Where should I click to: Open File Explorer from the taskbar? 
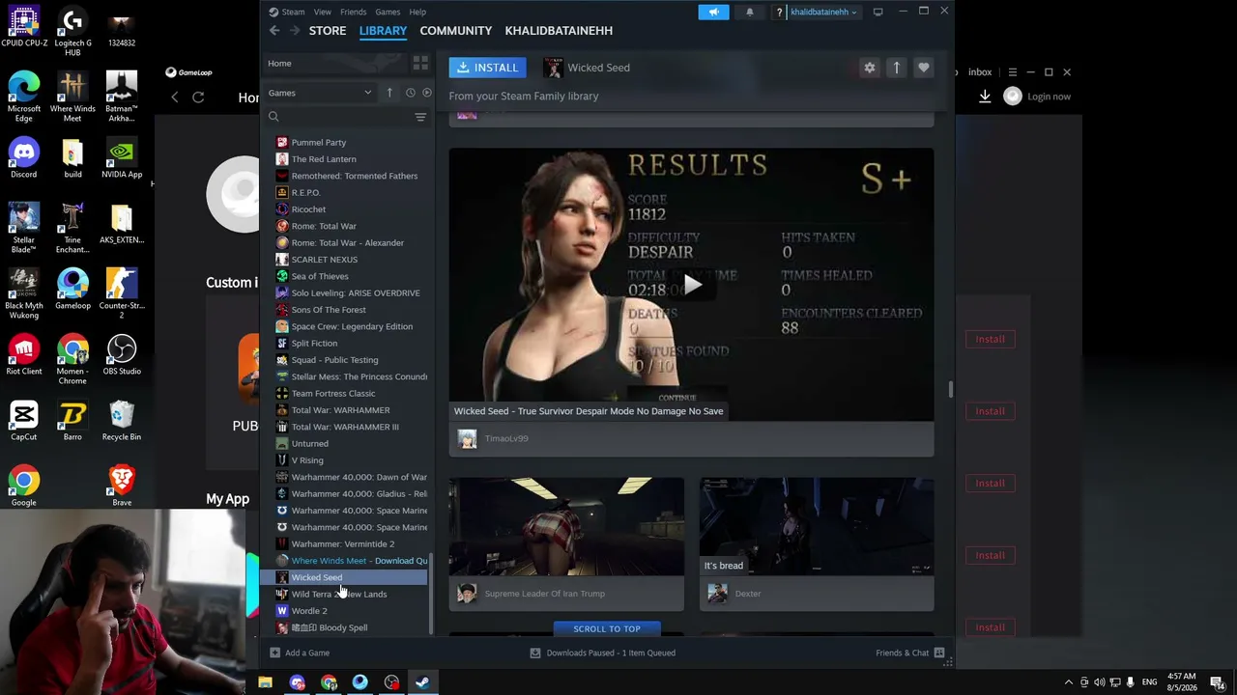pyautogui.click(x=265, y=682)
